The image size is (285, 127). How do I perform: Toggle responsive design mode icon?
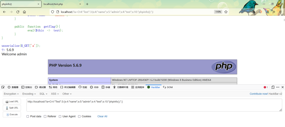click(273, 87)
